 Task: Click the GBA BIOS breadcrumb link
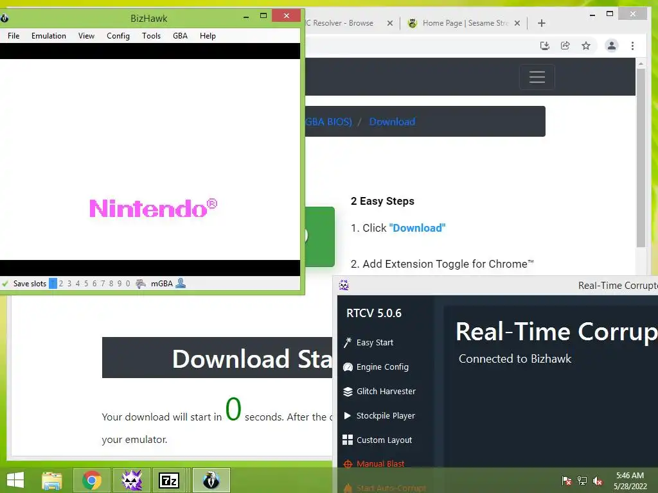[328, 121]
